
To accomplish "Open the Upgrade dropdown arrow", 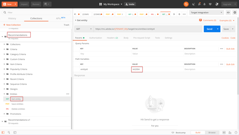I will (235, 4).
